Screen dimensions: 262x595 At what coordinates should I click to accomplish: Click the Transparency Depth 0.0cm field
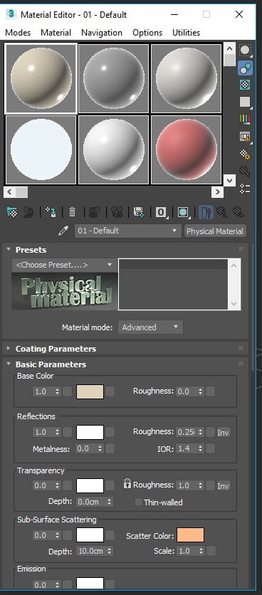pos(91,502)
